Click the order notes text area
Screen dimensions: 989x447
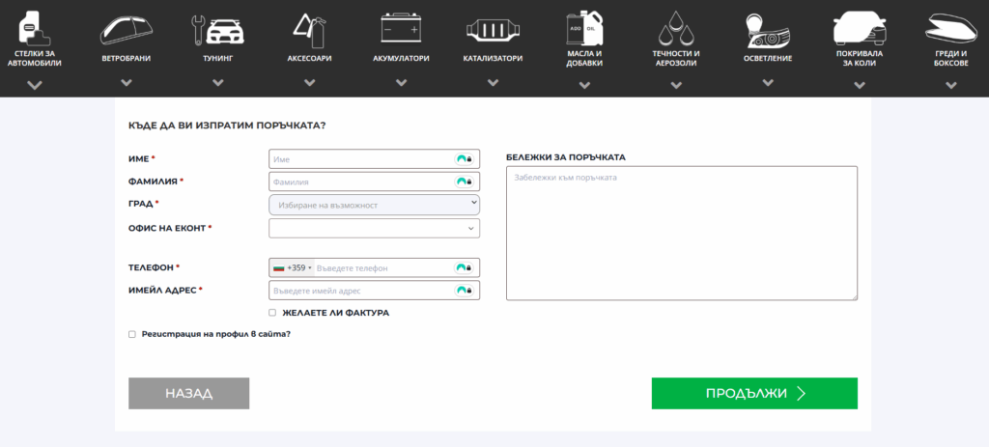681,233
